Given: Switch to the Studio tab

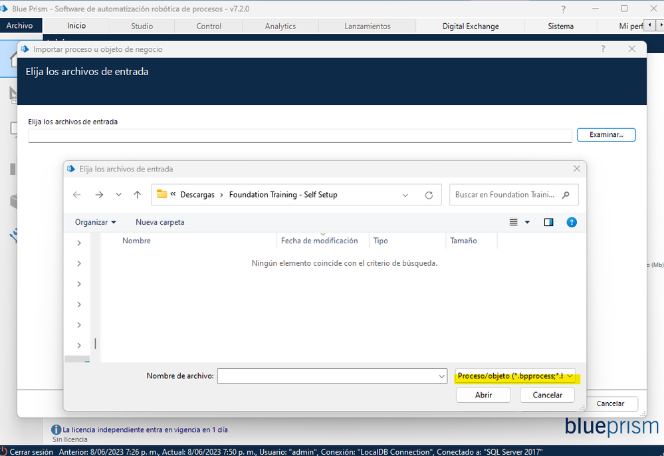Looking at the screenshot, I should click(x=142, y=26).
